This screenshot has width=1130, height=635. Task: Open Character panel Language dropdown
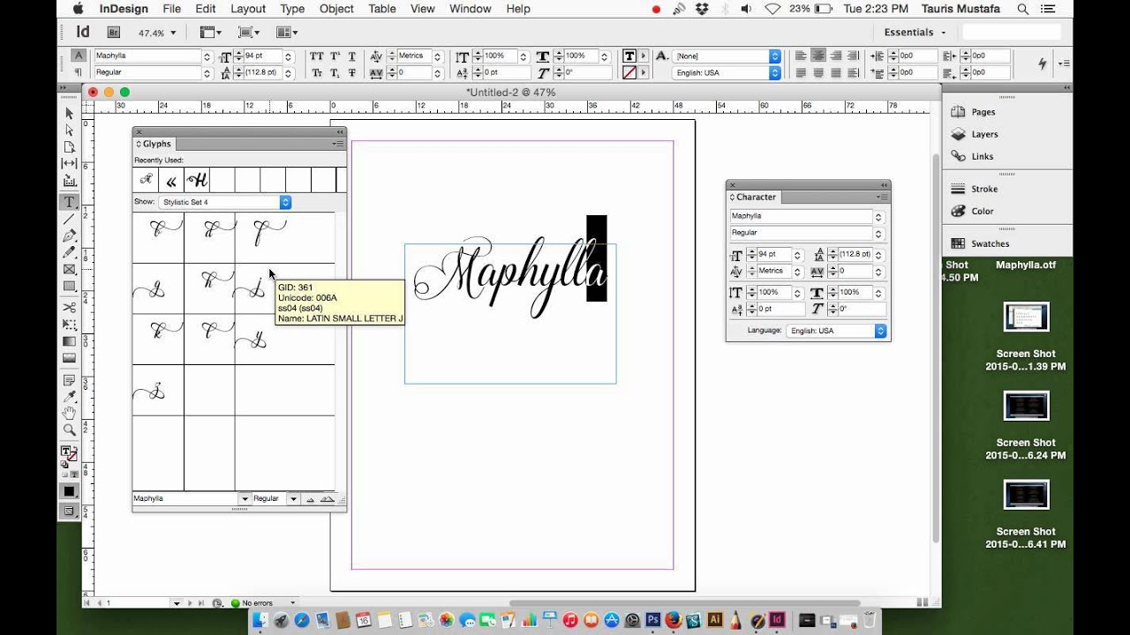click(x=836, y=331)
